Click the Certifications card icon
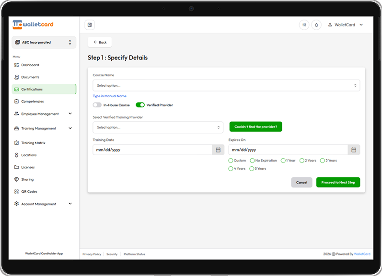The height and width of the screenshot is (276, 382). pos(16,90)
